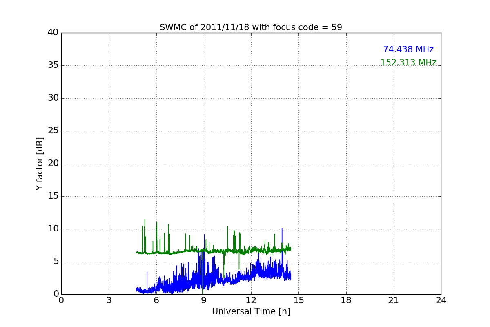Click the y-axis tick label '20'

pyautogui.click(x=53, y=163)
